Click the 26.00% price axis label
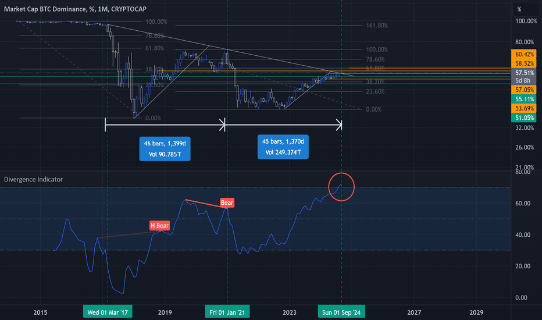This screenshot has height=320, width=542. click(x=525, y=147)
